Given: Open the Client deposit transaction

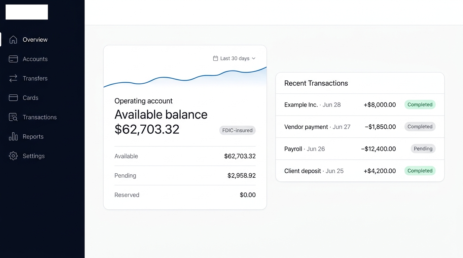Looking at the screenshot, I should click(x=360, y=171).
